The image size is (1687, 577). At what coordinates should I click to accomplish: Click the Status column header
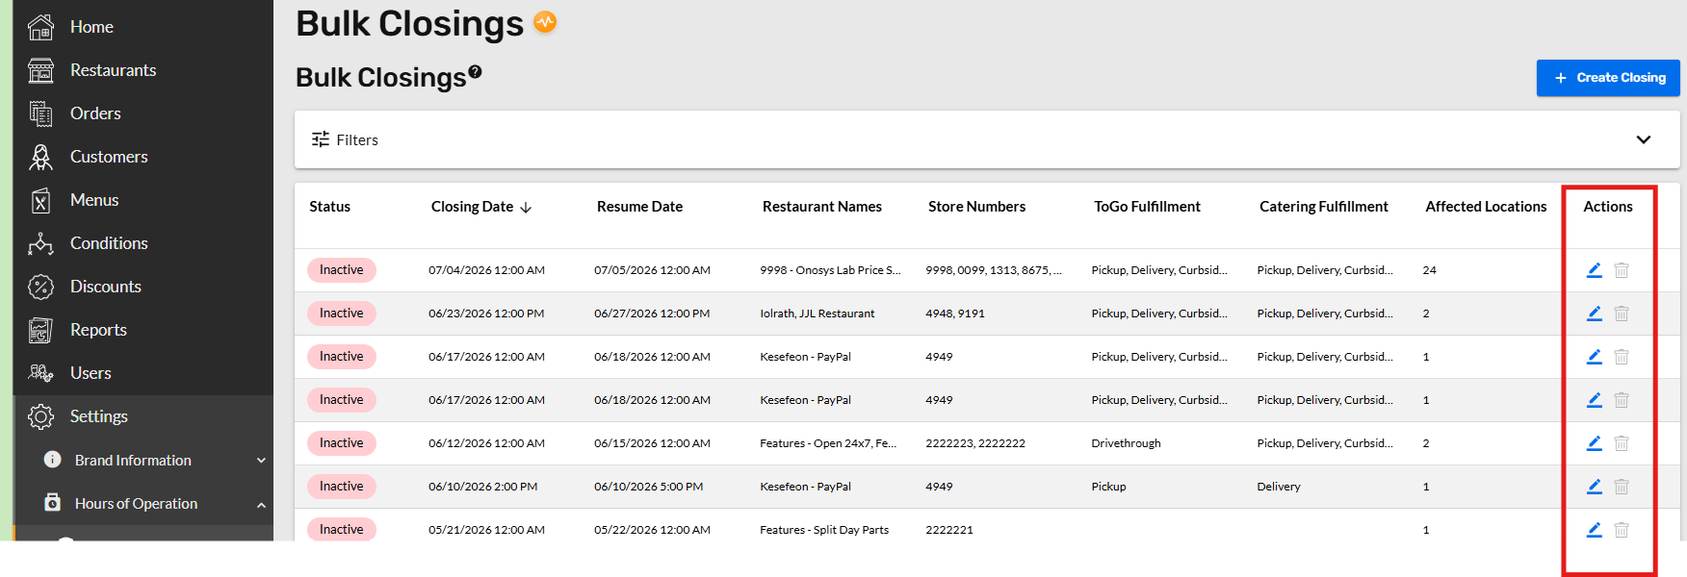(329, 207)
